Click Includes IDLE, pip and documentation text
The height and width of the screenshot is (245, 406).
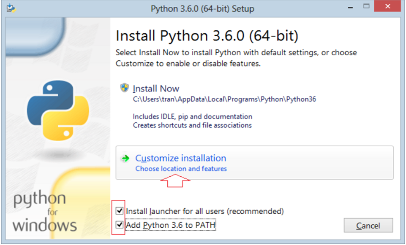(x=192, y=116)
